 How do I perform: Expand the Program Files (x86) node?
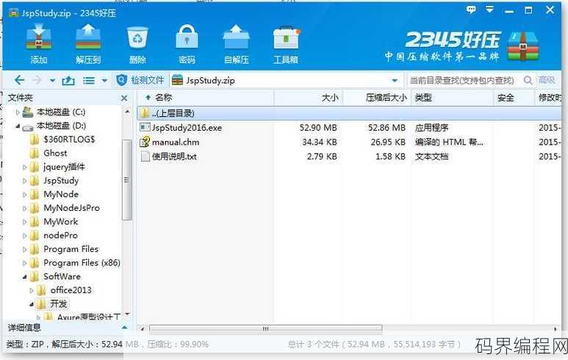click(x=24, y=263)
